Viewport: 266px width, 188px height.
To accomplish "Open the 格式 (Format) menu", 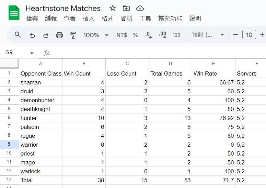I will pos(107,18).
